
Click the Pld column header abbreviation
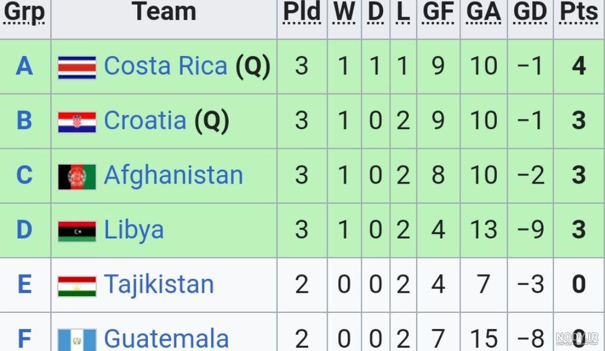point(302,12)
